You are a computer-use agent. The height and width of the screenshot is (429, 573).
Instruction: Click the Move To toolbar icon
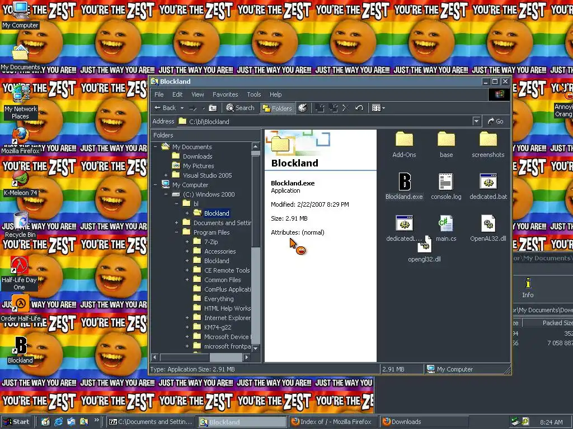coord(320,108)
